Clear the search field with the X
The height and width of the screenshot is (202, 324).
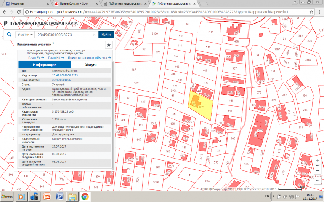(95, 35)
